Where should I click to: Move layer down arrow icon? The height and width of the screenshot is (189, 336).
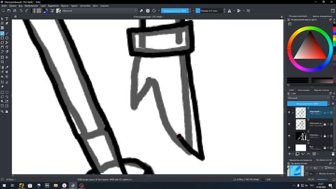[x=303, y=154]
